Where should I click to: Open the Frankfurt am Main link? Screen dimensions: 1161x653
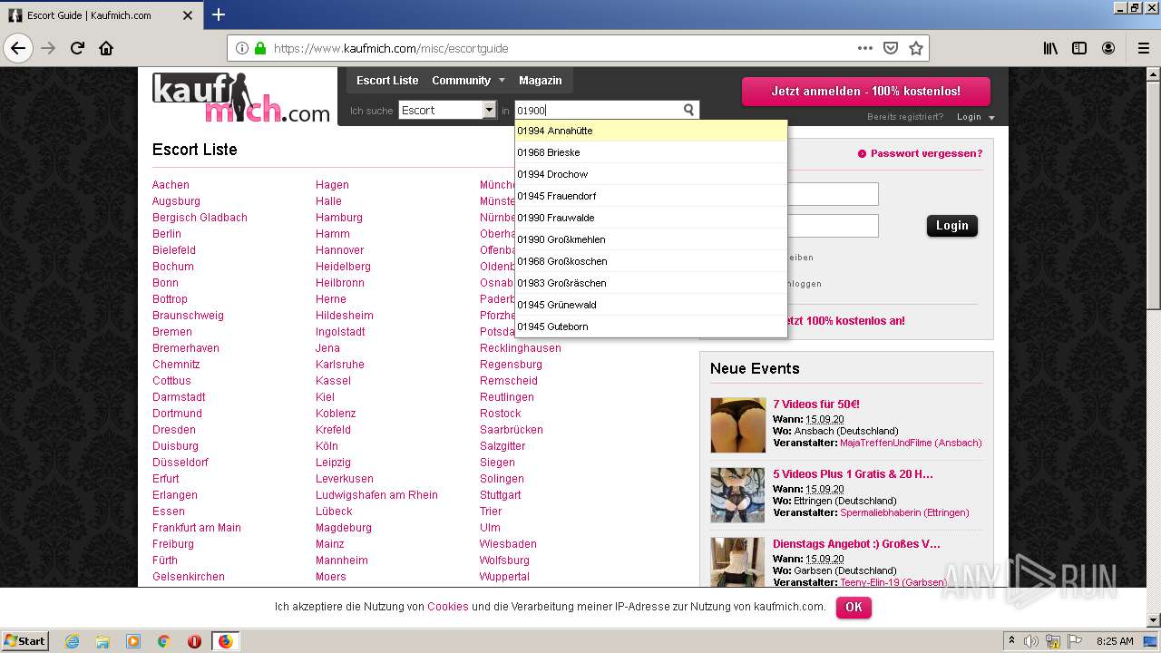click(x=197, y=528)
